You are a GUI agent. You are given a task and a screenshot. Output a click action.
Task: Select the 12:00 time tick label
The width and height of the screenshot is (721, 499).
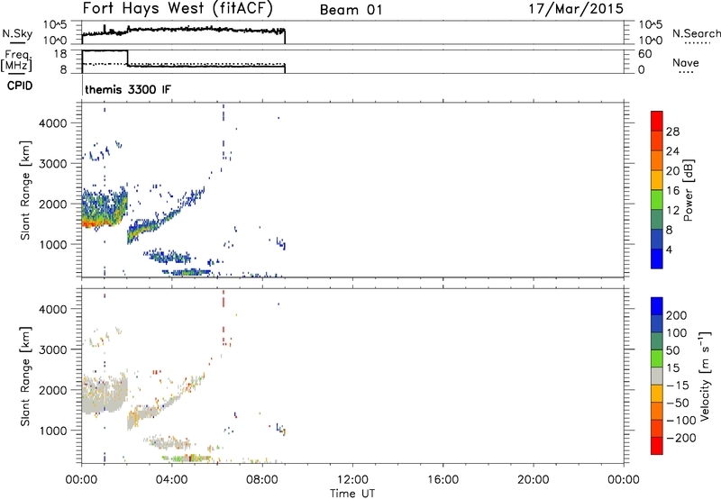(352, 479)
